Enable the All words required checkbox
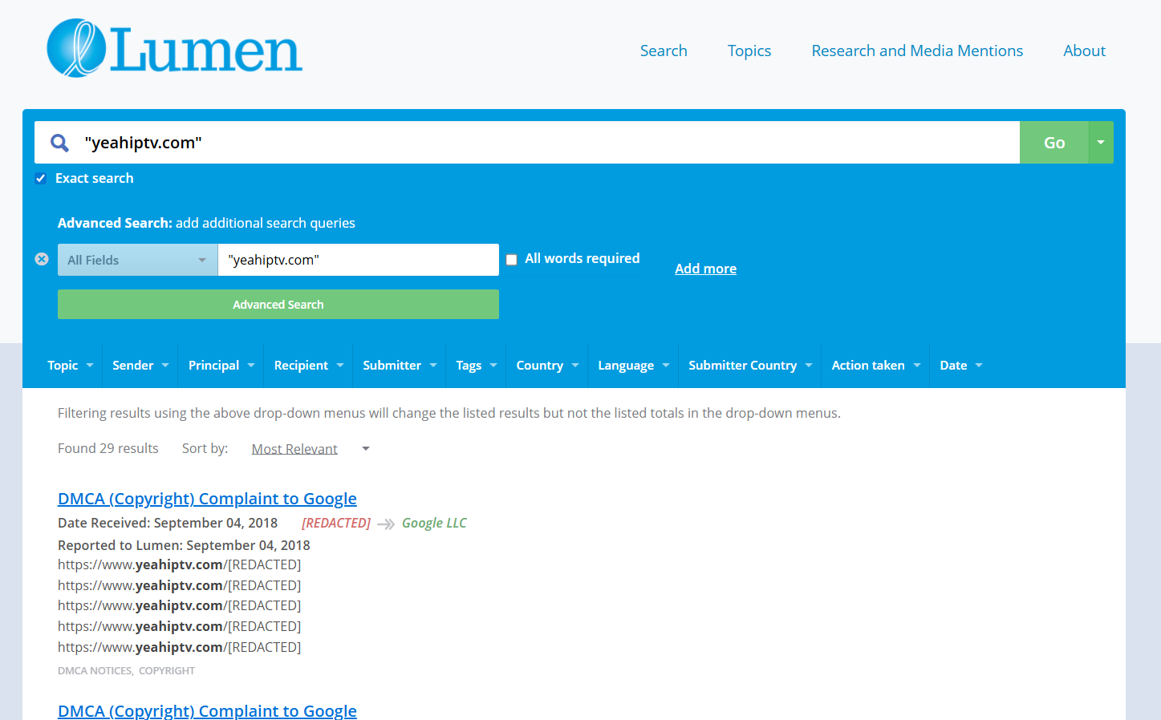This screenshot has width=1161, height=720. pyautogui.click(x=511, y=259)
